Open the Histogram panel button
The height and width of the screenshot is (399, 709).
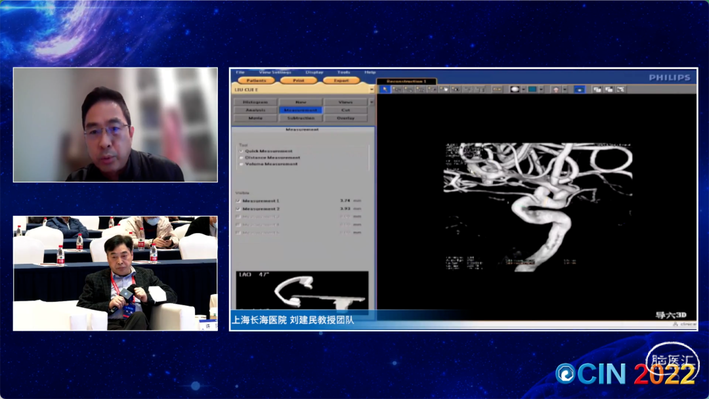(x=255, y=102)
